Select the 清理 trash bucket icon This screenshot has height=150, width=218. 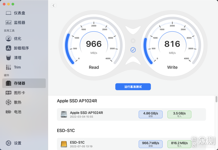pos(8,58)
